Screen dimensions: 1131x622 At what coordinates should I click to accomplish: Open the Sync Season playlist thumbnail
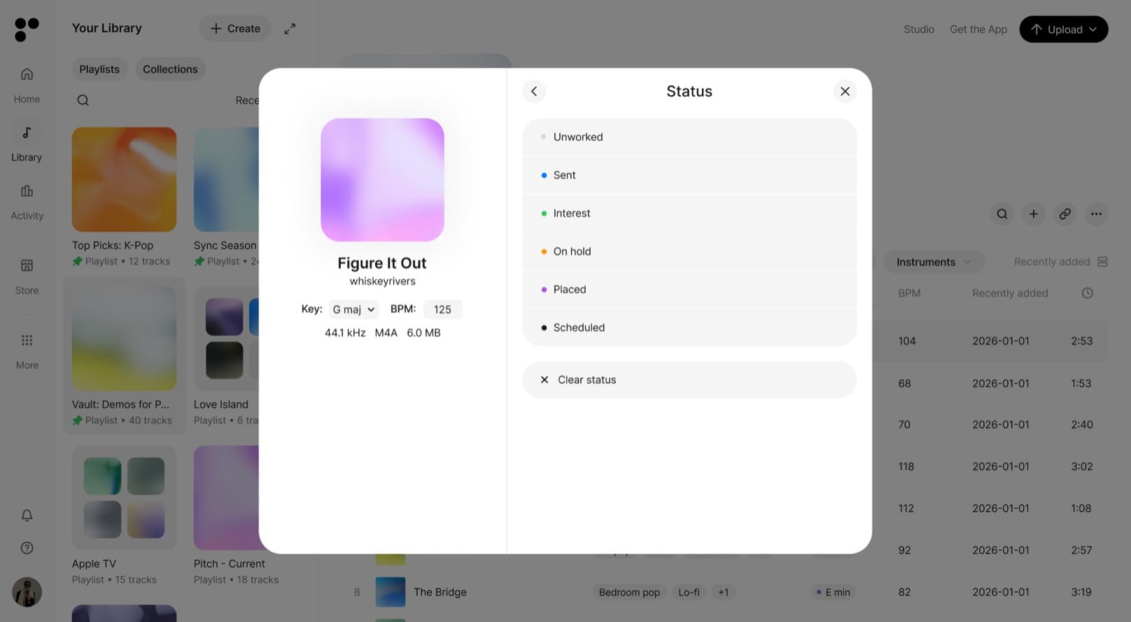pos(226,179)
